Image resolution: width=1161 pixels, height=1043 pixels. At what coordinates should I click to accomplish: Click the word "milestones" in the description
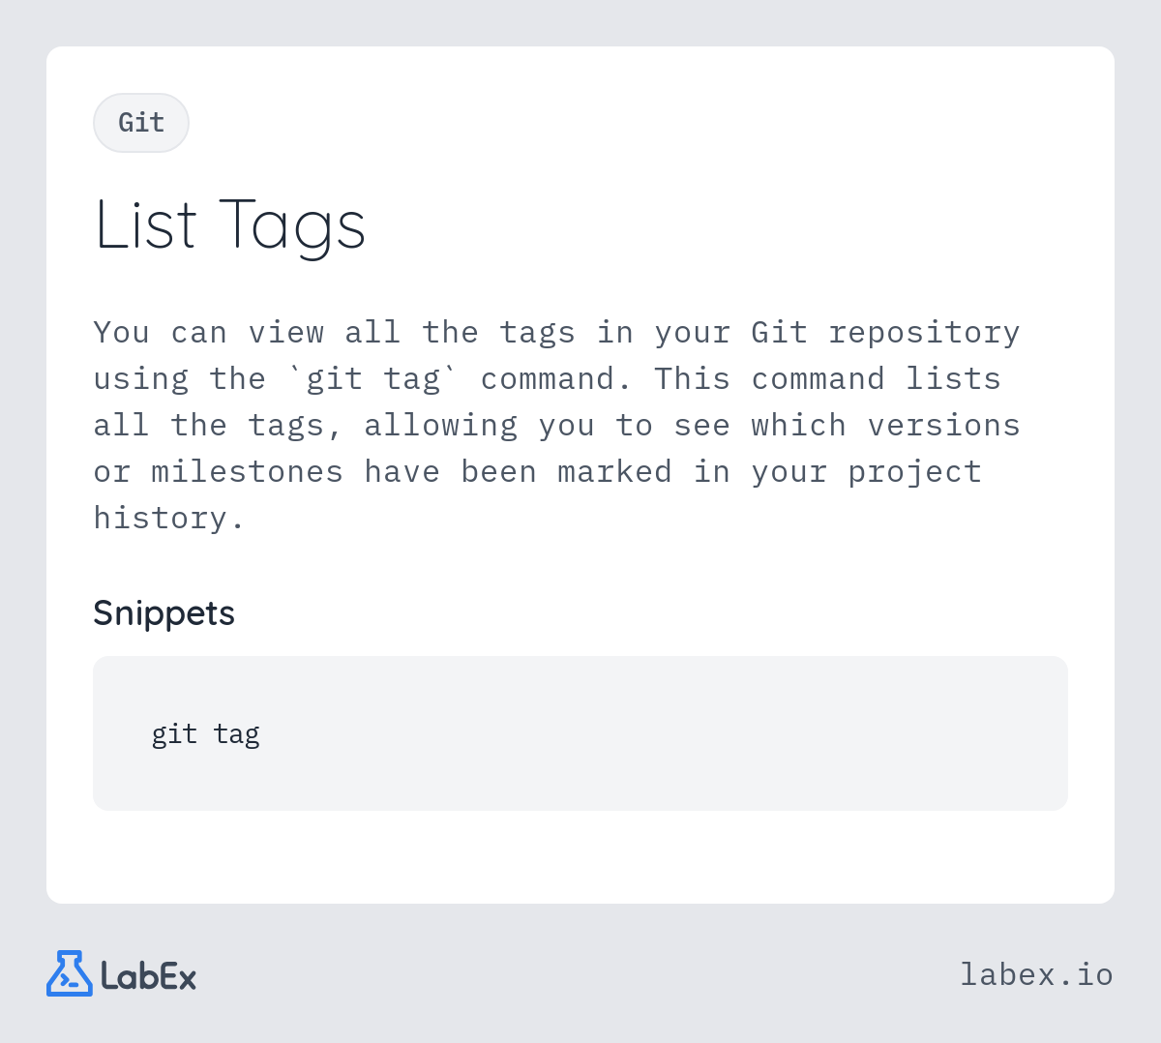pyautogui.click(x=247, y=471)
